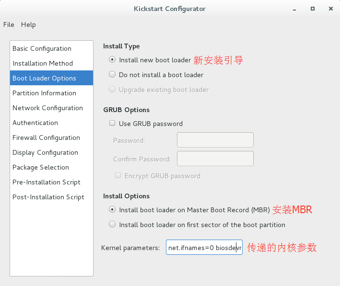The width and height of the screenshot is (340, 286).
Task: Close the Kickstart Configurator window
Action: coord(331,9)
